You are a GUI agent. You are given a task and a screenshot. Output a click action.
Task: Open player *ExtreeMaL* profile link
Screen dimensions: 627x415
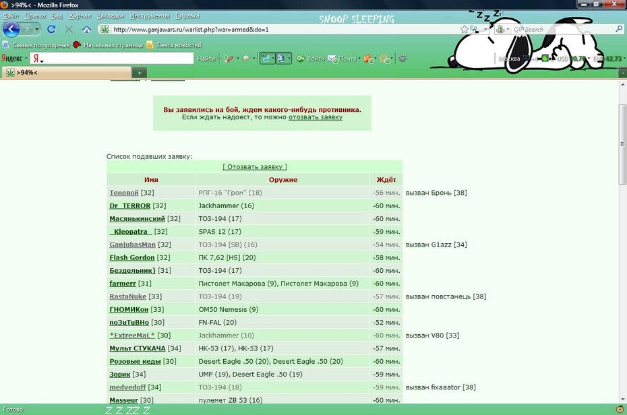point(132,336)
